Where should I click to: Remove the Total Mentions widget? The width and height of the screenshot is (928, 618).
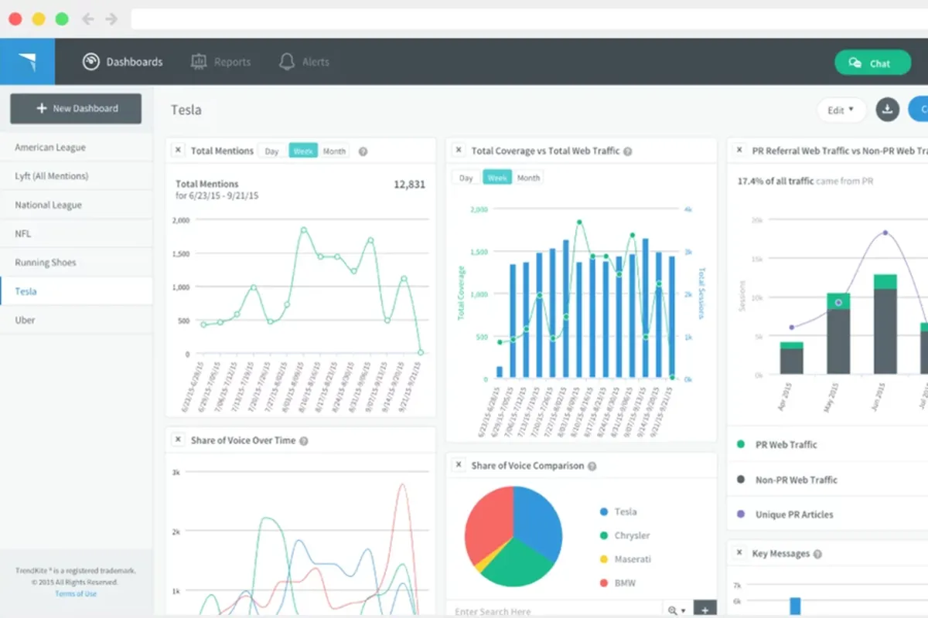[178, 151]
